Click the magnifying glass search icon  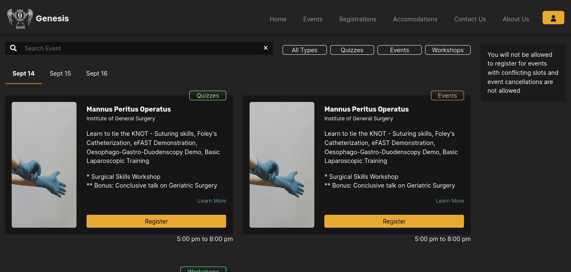tap(13, 48)
